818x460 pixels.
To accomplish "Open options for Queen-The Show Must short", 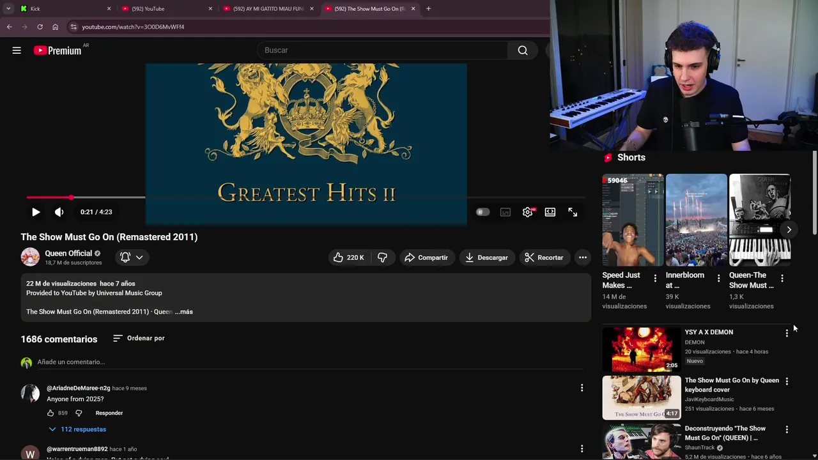I will [782, 279].
